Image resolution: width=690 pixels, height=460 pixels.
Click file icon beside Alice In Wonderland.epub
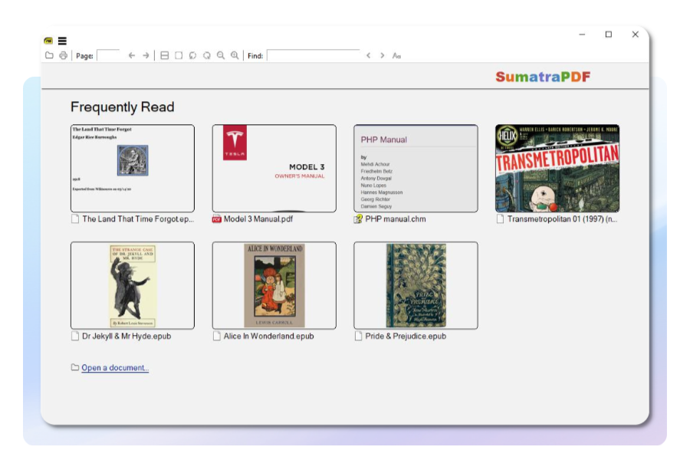pyautogui.click(x=216, y=337)
